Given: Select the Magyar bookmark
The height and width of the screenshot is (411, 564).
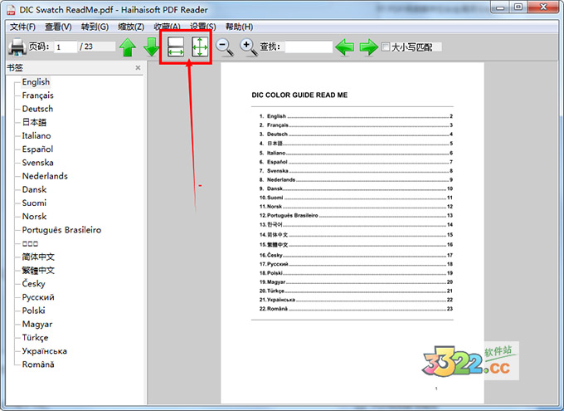Looking at the screenshot, I should point(37,324).
